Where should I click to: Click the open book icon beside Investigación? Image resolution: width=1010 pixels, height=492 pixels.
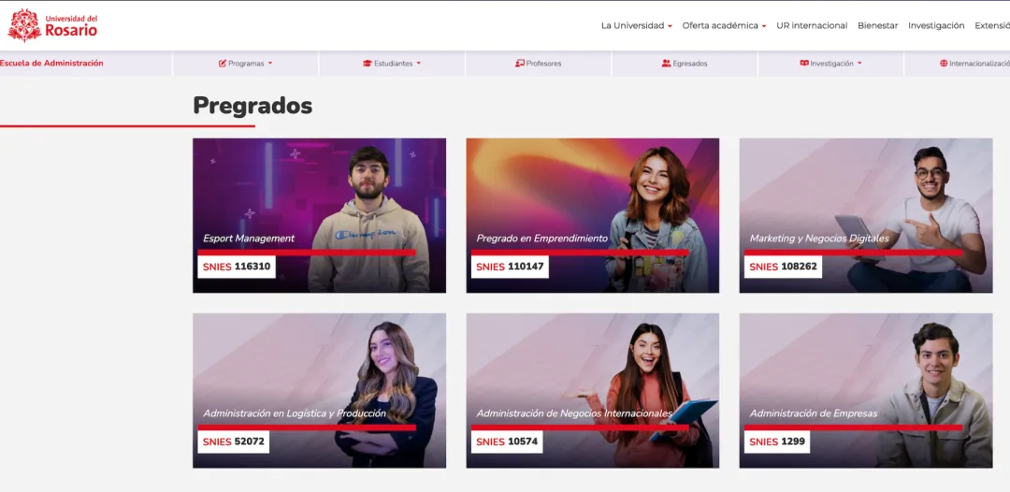[804, 64]
